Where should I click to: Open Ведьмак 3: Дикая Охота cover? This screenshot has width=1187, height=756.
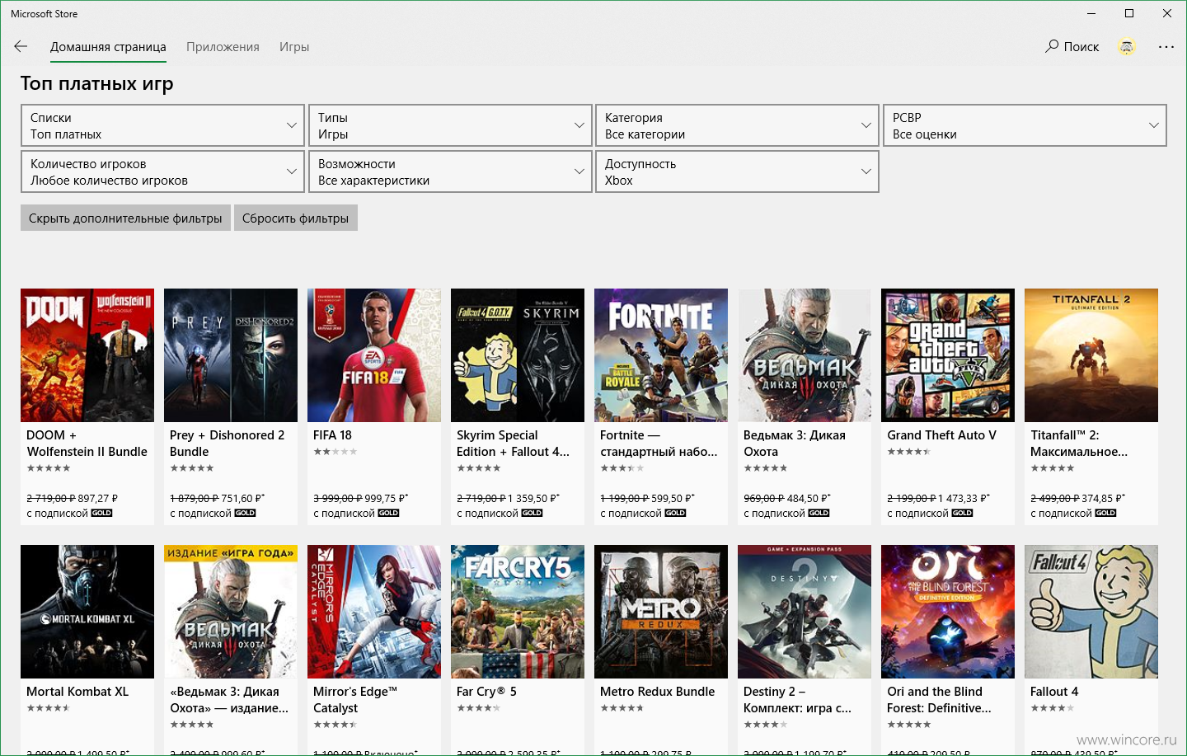coord(805,355)
